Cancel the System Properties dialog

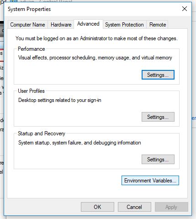[x=134, y=207]
